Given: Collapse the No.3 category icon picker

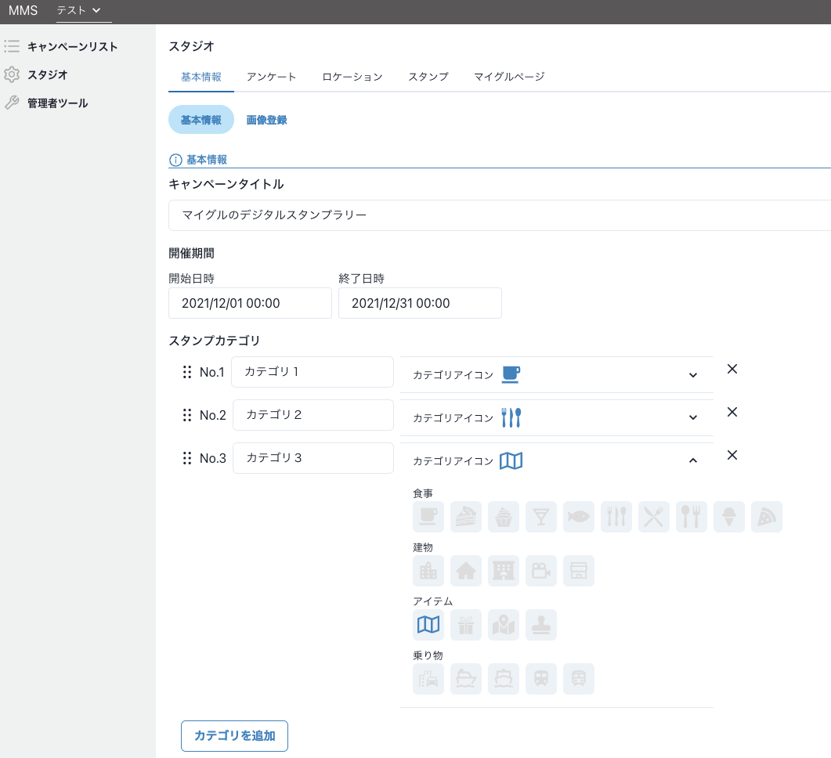Looking at the screenshot, I should pos(692,460).
